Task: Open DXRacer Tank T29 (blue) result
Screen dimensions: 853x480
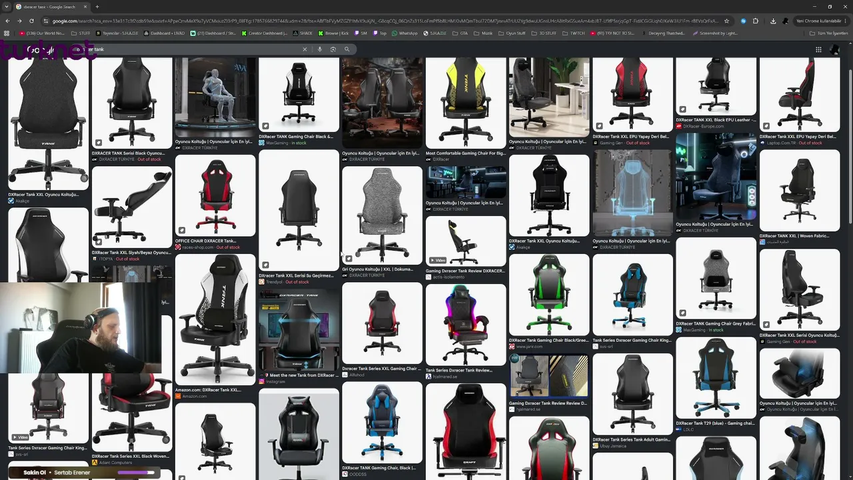Action: 715,423
